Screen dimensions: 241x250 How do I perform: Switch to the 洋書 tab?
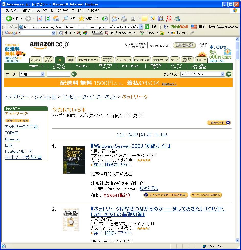[71, 60]
